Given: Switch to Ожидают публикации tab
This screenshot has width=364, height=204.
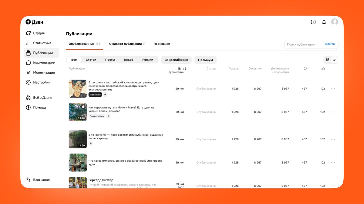Looking at the screenshot, I should pyautogui.click(x=127, y=44).
